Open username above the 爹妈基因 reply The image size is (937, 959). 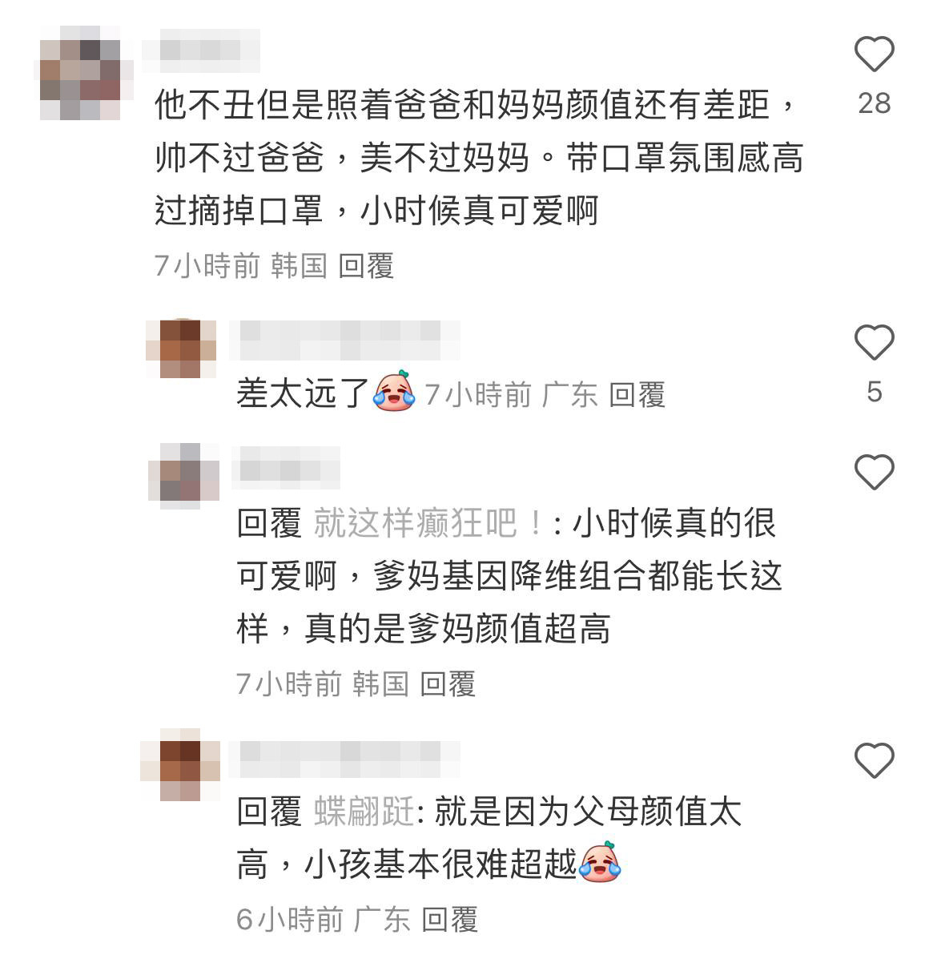click(285, 468)
